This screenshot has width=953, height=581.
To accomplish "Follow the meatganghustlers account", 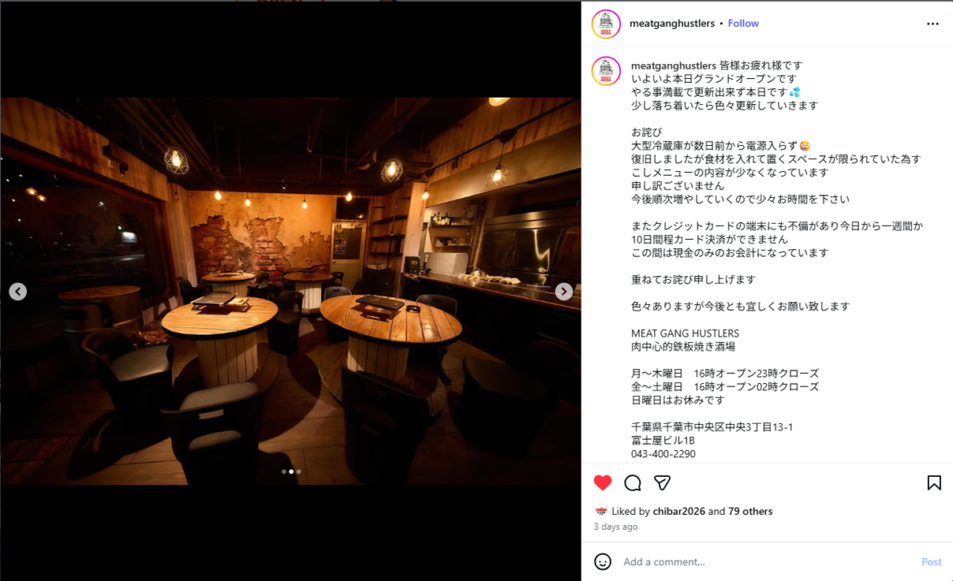I will point(744,23).
